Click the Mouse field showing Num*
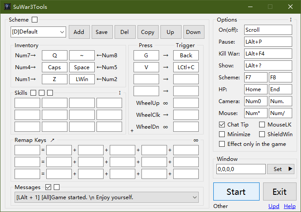 pyautogui.click(x=256, y=113)
